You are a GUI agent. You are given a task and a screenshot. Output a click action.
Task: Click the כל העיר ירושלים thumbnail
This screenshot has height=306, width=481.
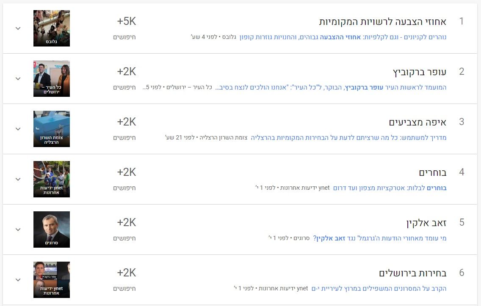(x=52, y=78)
